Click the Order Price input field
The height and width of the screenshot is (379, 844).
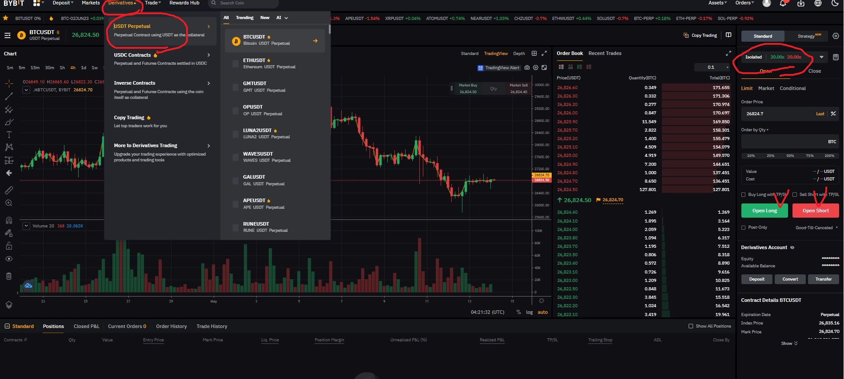pos(789,114)
